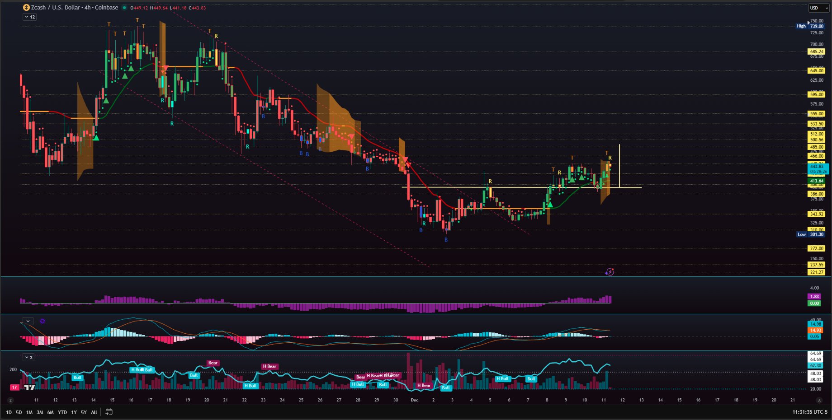
Task: Click the open value O449.12
Action: [139, 8]
